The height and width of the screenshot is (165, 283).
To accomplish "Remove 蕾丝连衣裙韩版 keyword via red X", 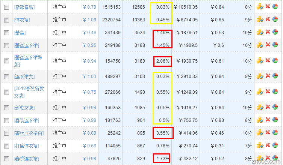I will click(268, 61).
